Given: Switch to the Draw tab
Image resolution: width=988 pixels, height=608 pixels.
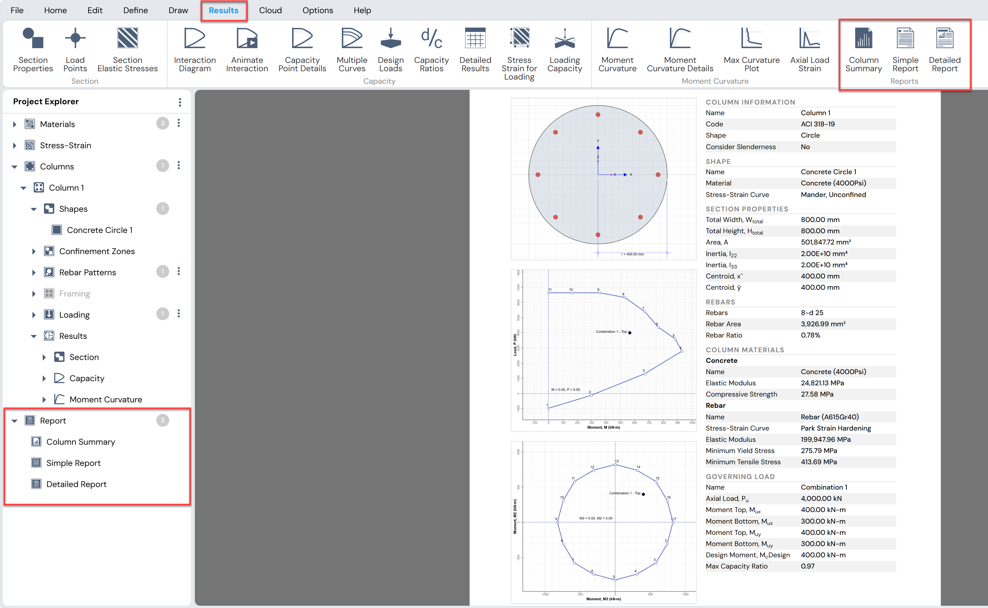Looking at the screenshot, I should point(178,11).
